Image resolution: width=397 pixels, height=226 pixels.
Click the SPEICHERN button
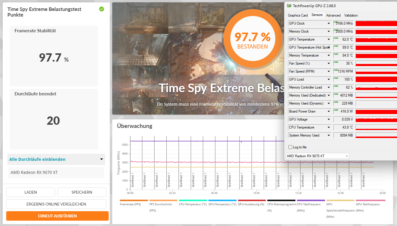[x=82, y=192]
